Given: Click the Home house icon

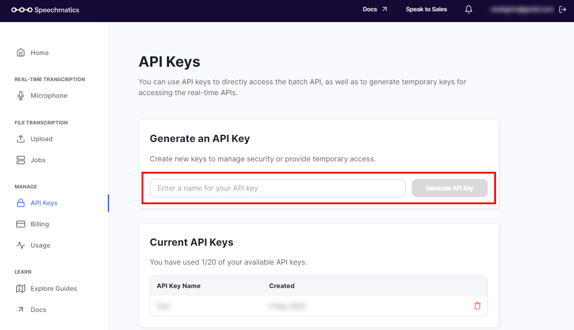Looking at the screenshot, I should (x=21, y=53).
